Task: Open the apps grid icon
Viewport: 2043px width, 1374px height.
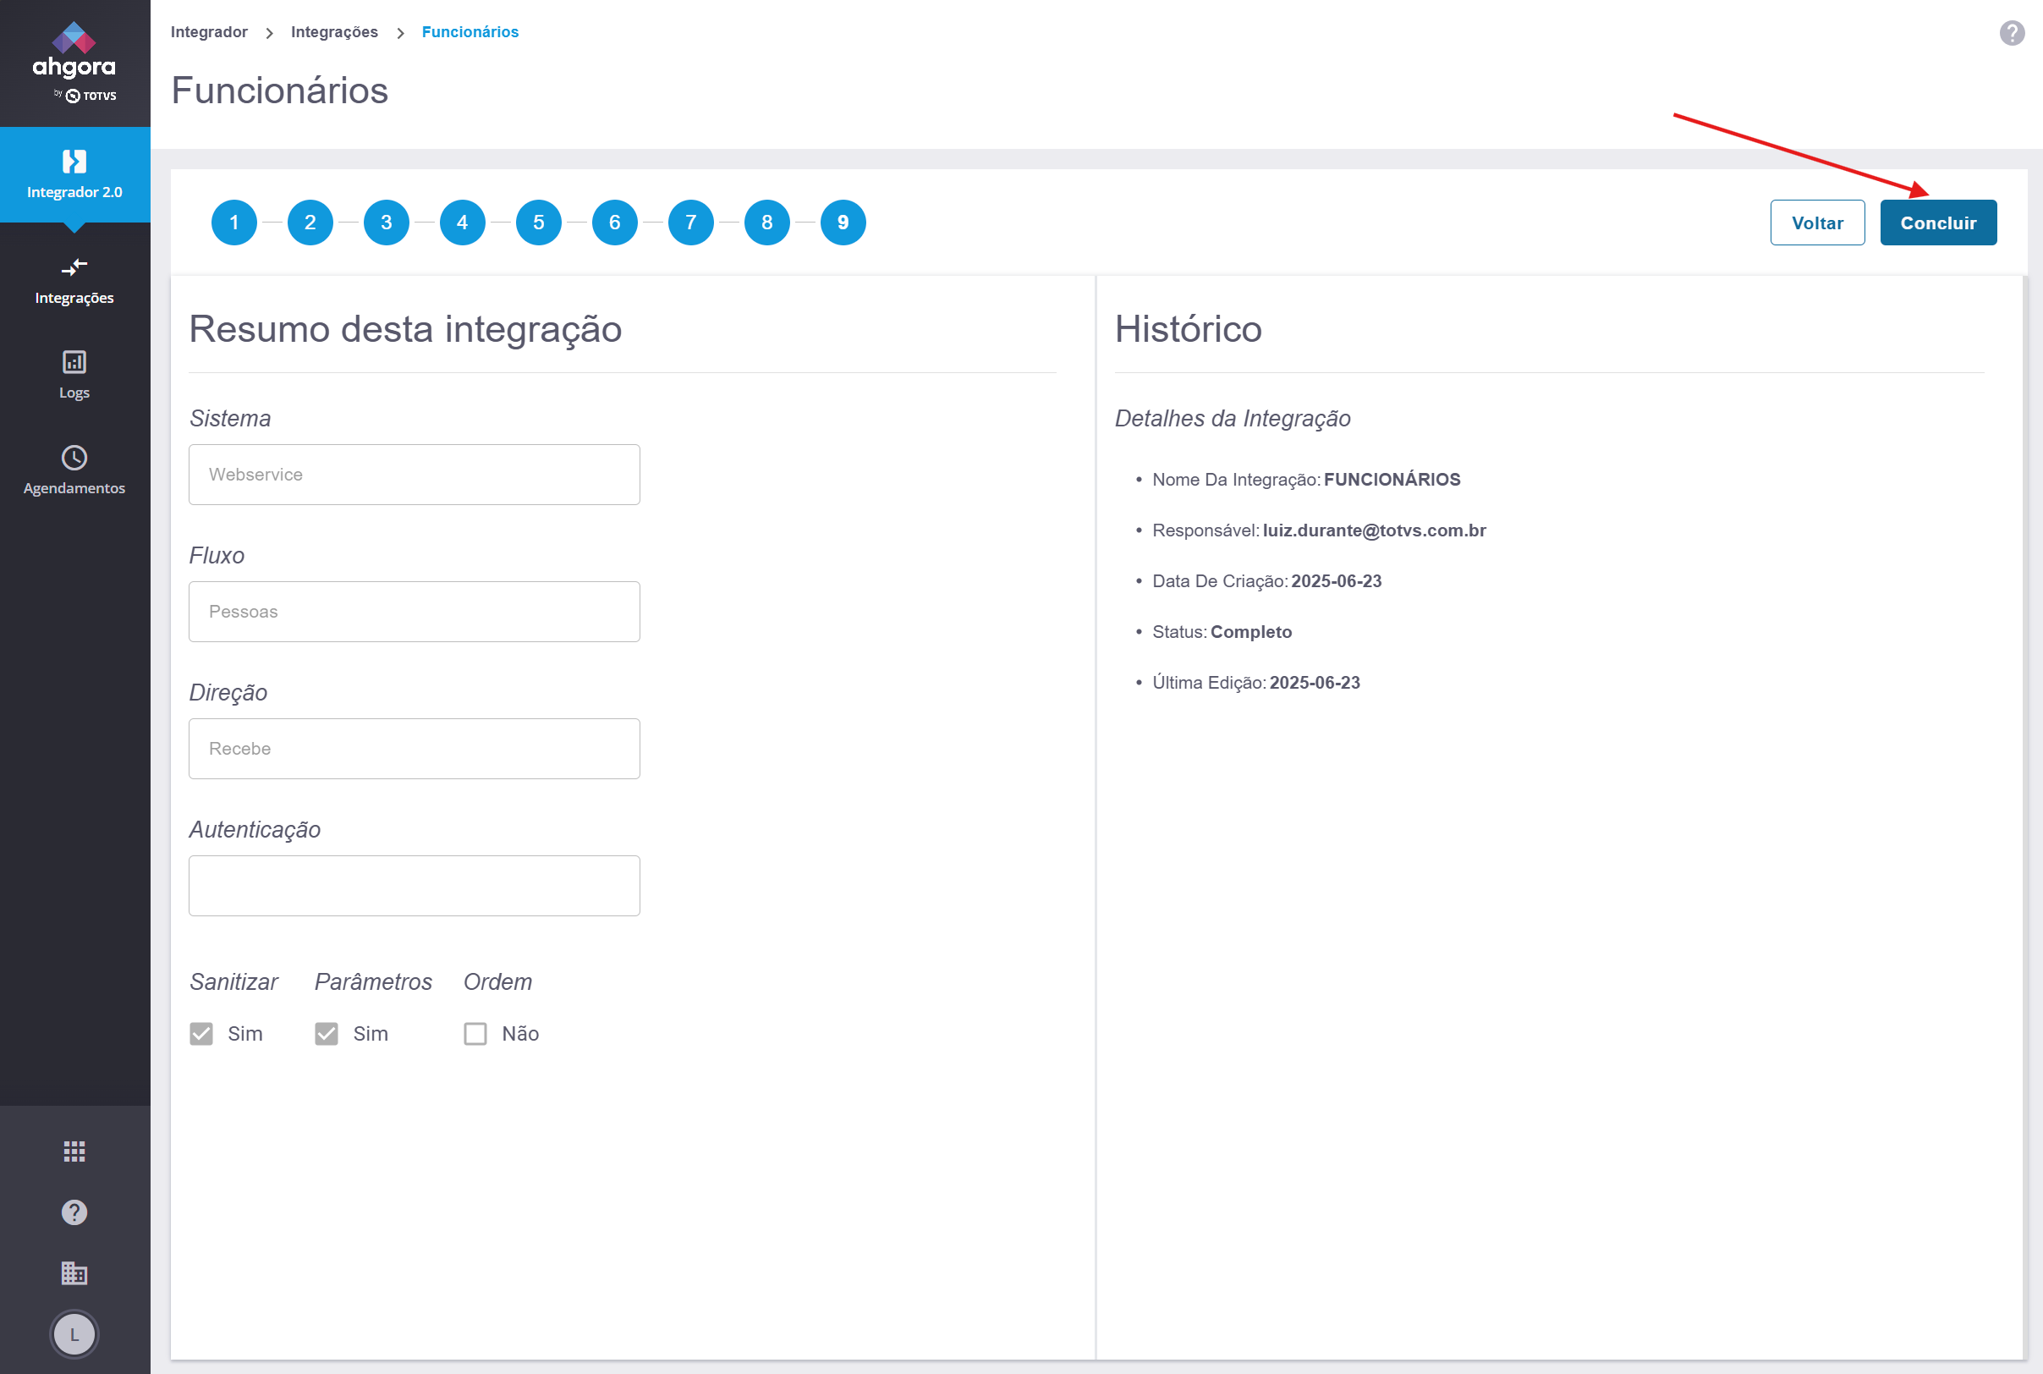Action: (74, 1151)
